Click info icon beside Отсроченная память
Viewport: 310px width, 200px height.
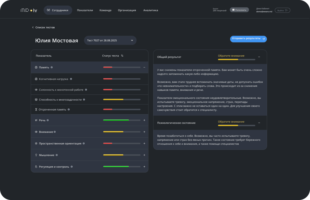69,109
